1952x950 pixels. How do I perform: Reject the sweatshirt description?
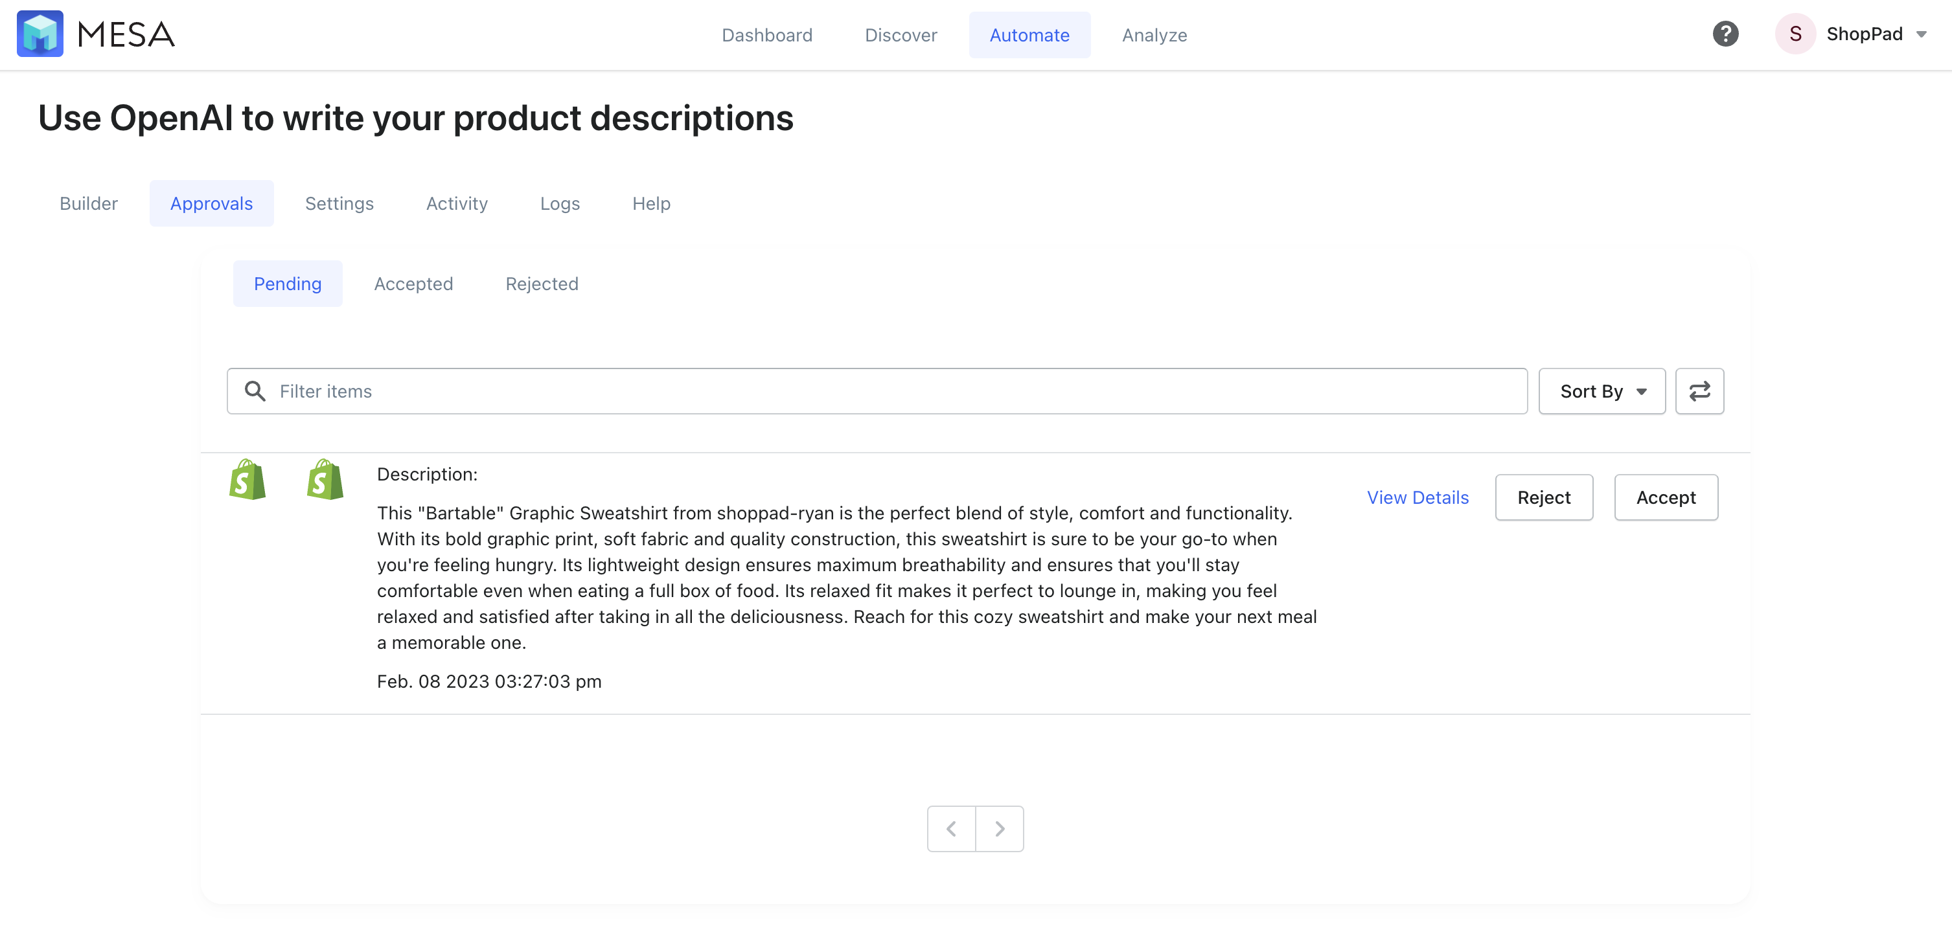[x=1544, y=497]
